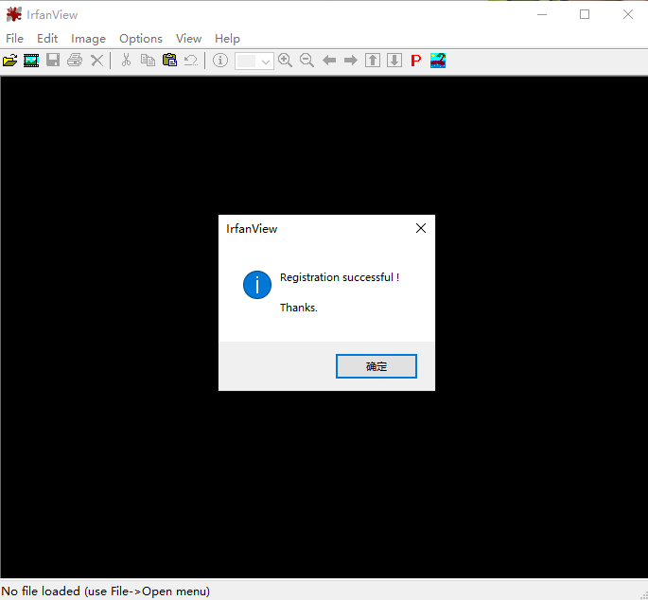Viewport: 648px width, 600px height.
Task: Click the Cut scissors icon
Action: click(x=126, y=61)
